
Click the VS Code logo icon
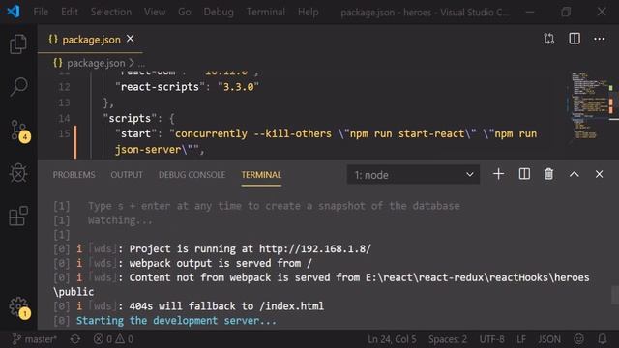[x=14, y=12]
